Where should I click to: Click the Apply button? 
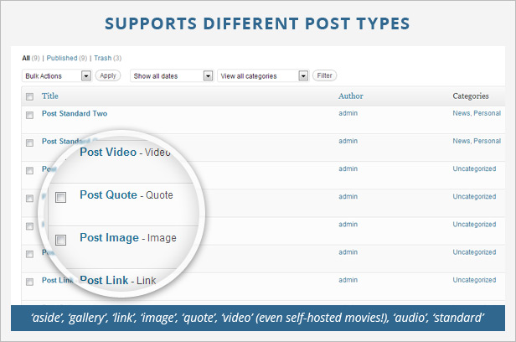[108, 75]
